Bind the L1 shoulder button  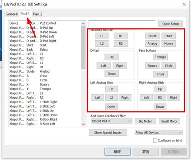102,36
